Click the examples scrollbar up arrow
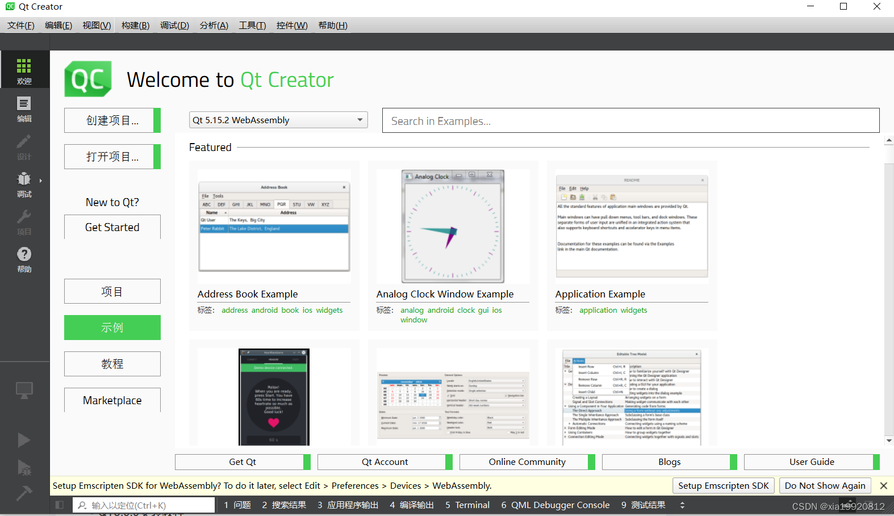Image resolution: width=894 pixels, height=516 pixels. pyautogui.click(x=889, y=140)
